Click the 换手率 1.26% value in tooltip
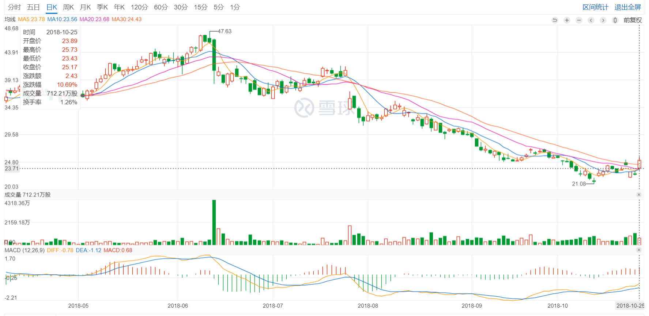Viewport: 649px width, 316px height. (69, 102)
